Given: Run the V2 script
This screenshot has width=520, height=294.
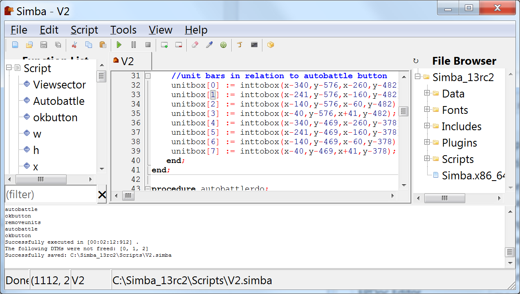Looking at the screenshot, I should coord(119,45).
